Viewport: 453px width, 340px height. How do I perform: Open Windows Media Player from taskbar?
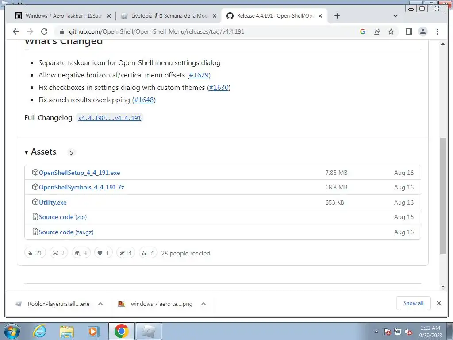[x=93, y=331]
